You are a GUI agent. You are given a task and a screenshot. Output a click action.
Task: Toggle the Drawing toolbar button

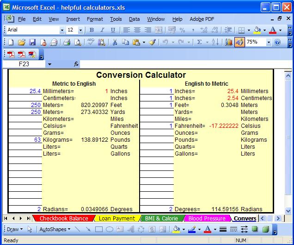coord(239,42)
